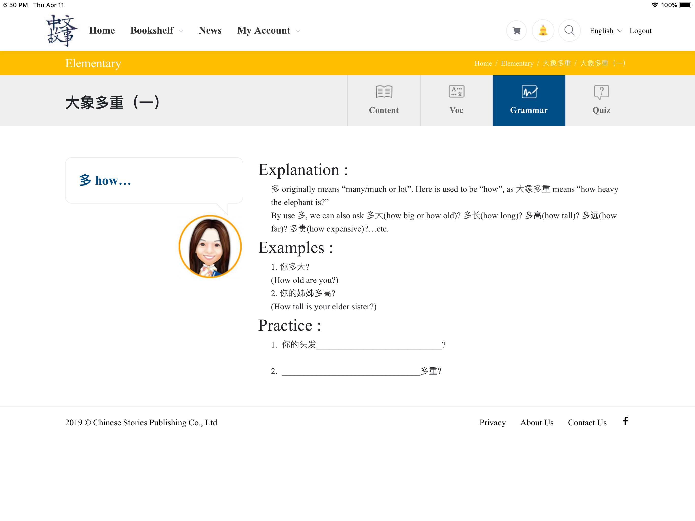This screenshot has height=521, width=695.
Task: Expand the My Account dropdown menu
Action: coord(269,31)
